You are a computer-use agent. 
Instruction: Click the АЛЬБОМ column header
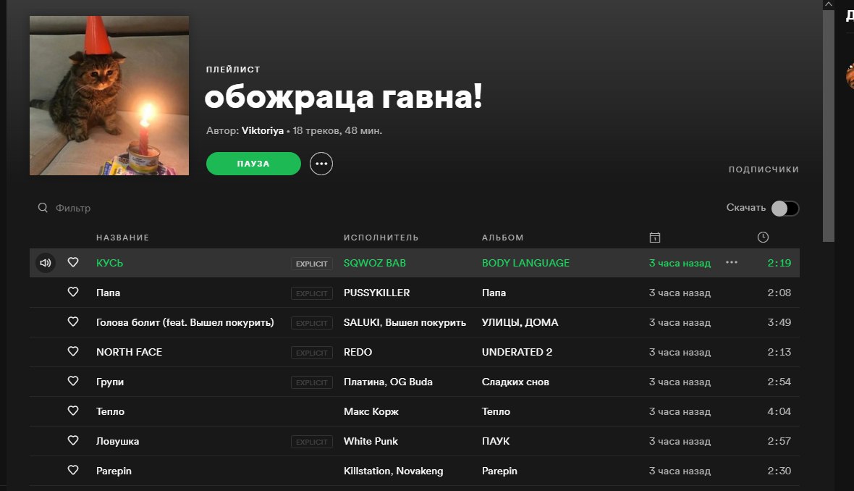[503, 238]
